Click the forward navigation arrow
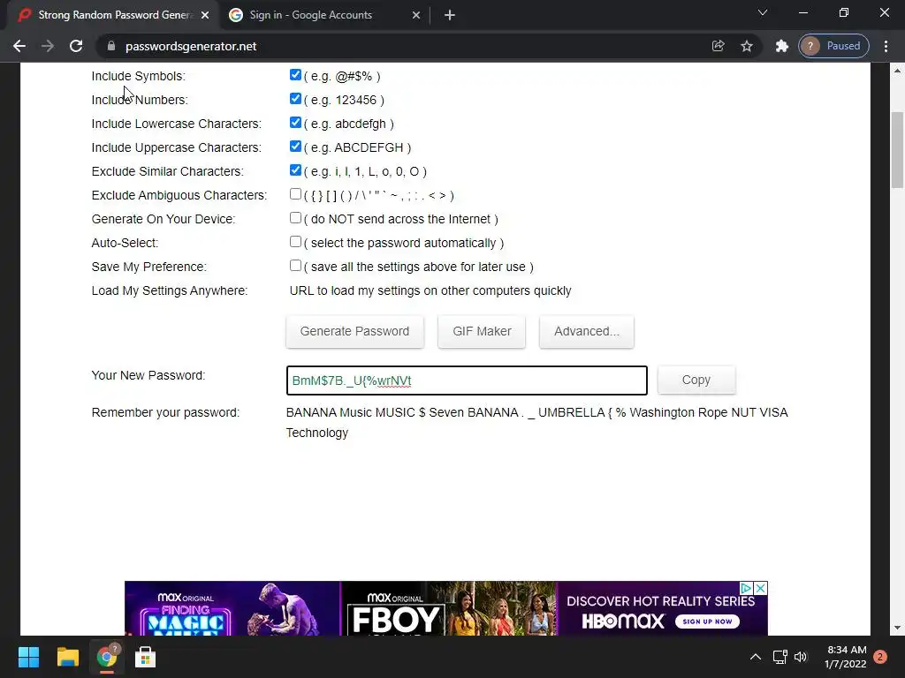This screenshot has height=678, width=905. (48, 46)
